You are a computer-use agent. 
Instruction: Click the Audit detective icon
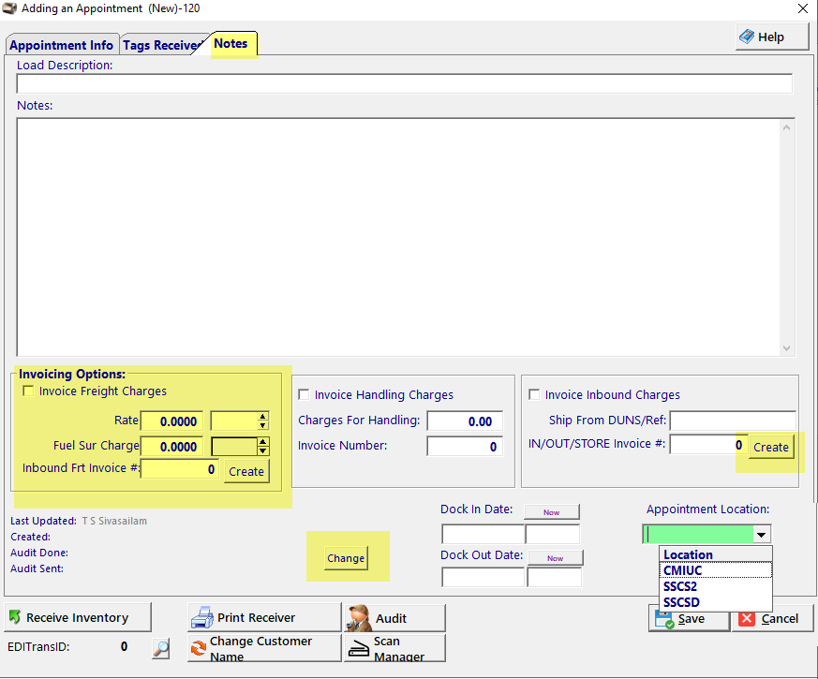(x=360, y=618)
